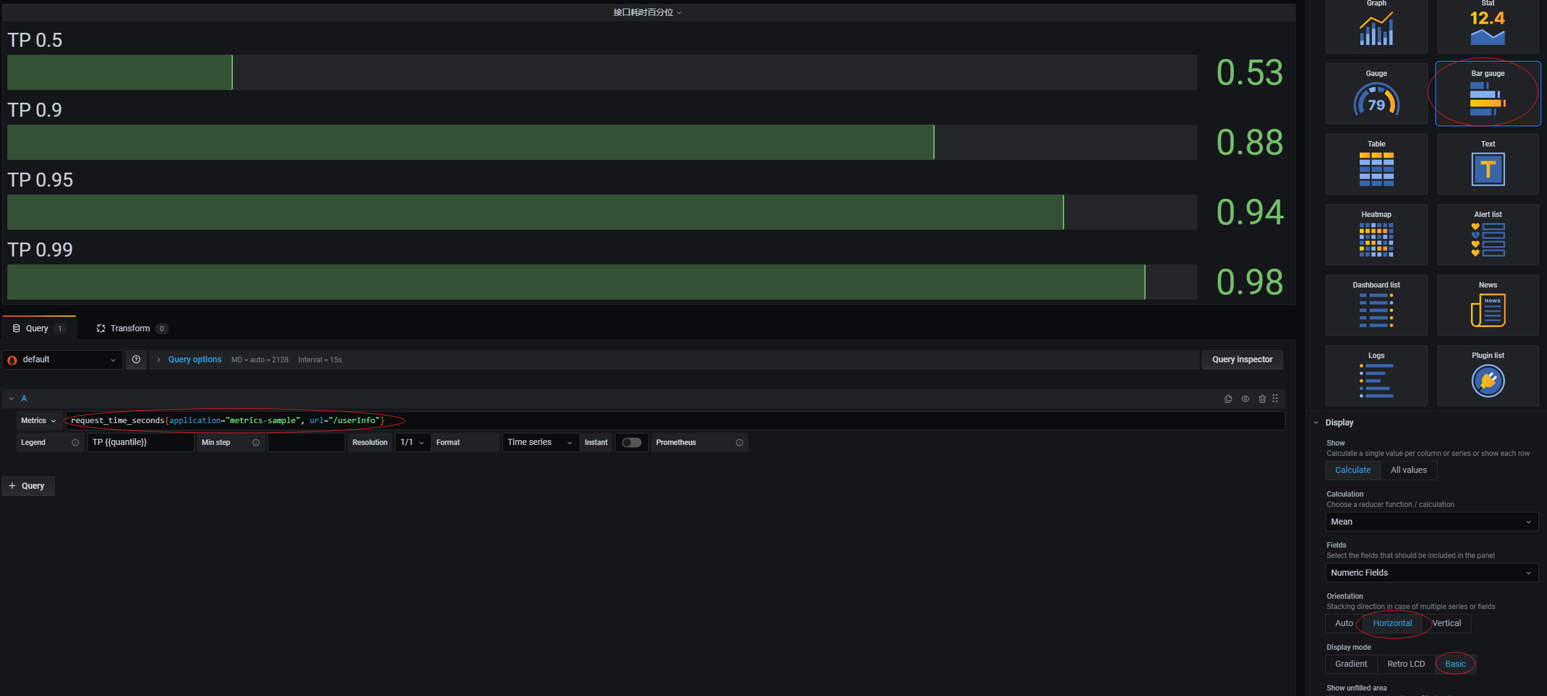Open data source help icon
Screen dimensions: 1547x696
point(136,359)
